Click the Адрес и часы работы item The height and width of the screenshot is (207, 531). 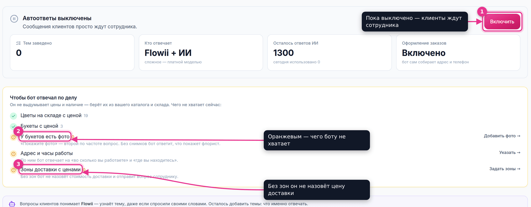(x=47, y=153)
